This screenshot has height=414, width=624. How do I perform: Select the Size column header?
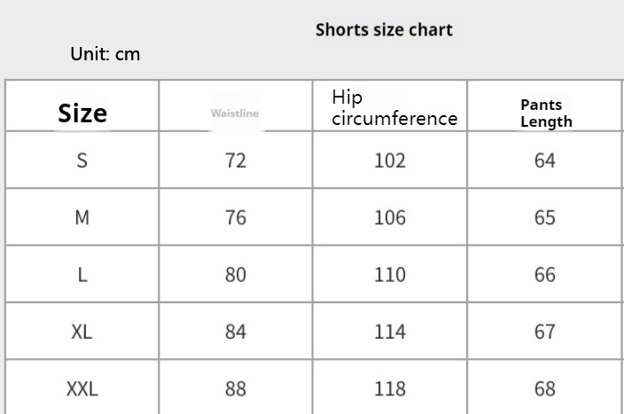(x=82, y=113)
